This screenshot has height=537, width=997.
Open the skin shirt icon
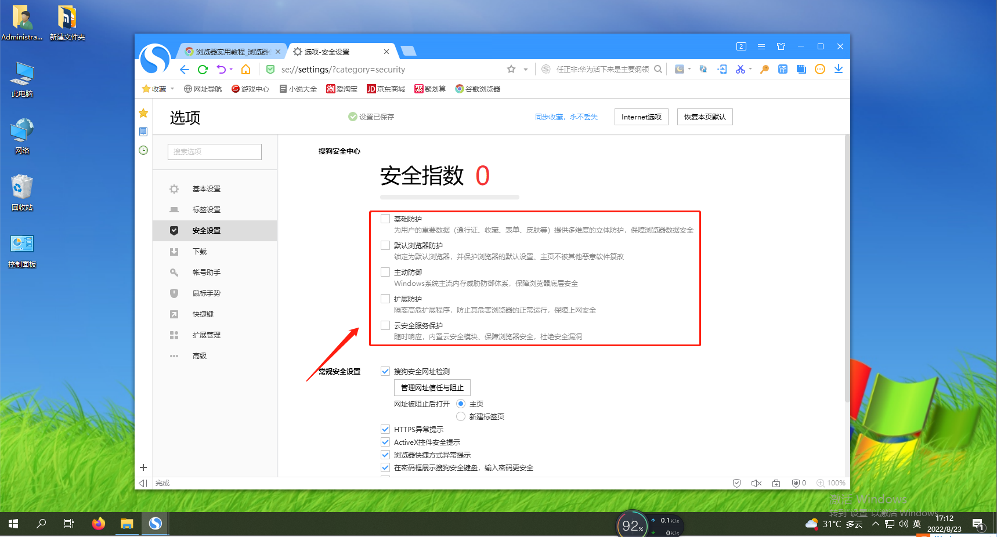781,46
